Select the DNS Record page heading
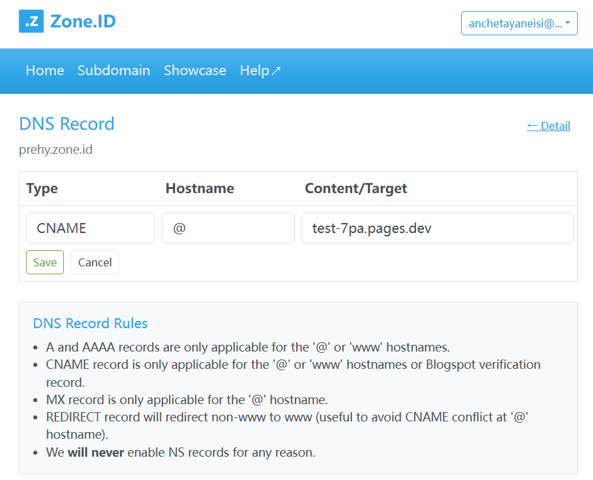Screen dimensions: 593x480 coord(67,124)
